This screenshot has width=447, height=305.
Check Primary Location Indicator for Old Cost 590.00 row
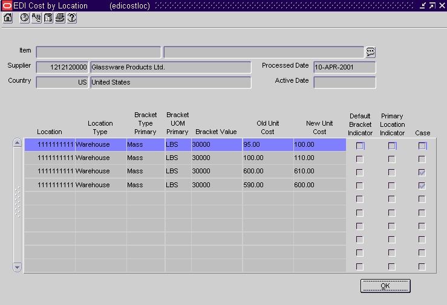tap(392, 185)
